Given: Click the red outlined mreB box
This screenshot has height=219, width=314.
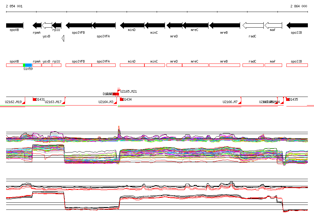Looking at the screenshot, I should [x=224, y=65].
